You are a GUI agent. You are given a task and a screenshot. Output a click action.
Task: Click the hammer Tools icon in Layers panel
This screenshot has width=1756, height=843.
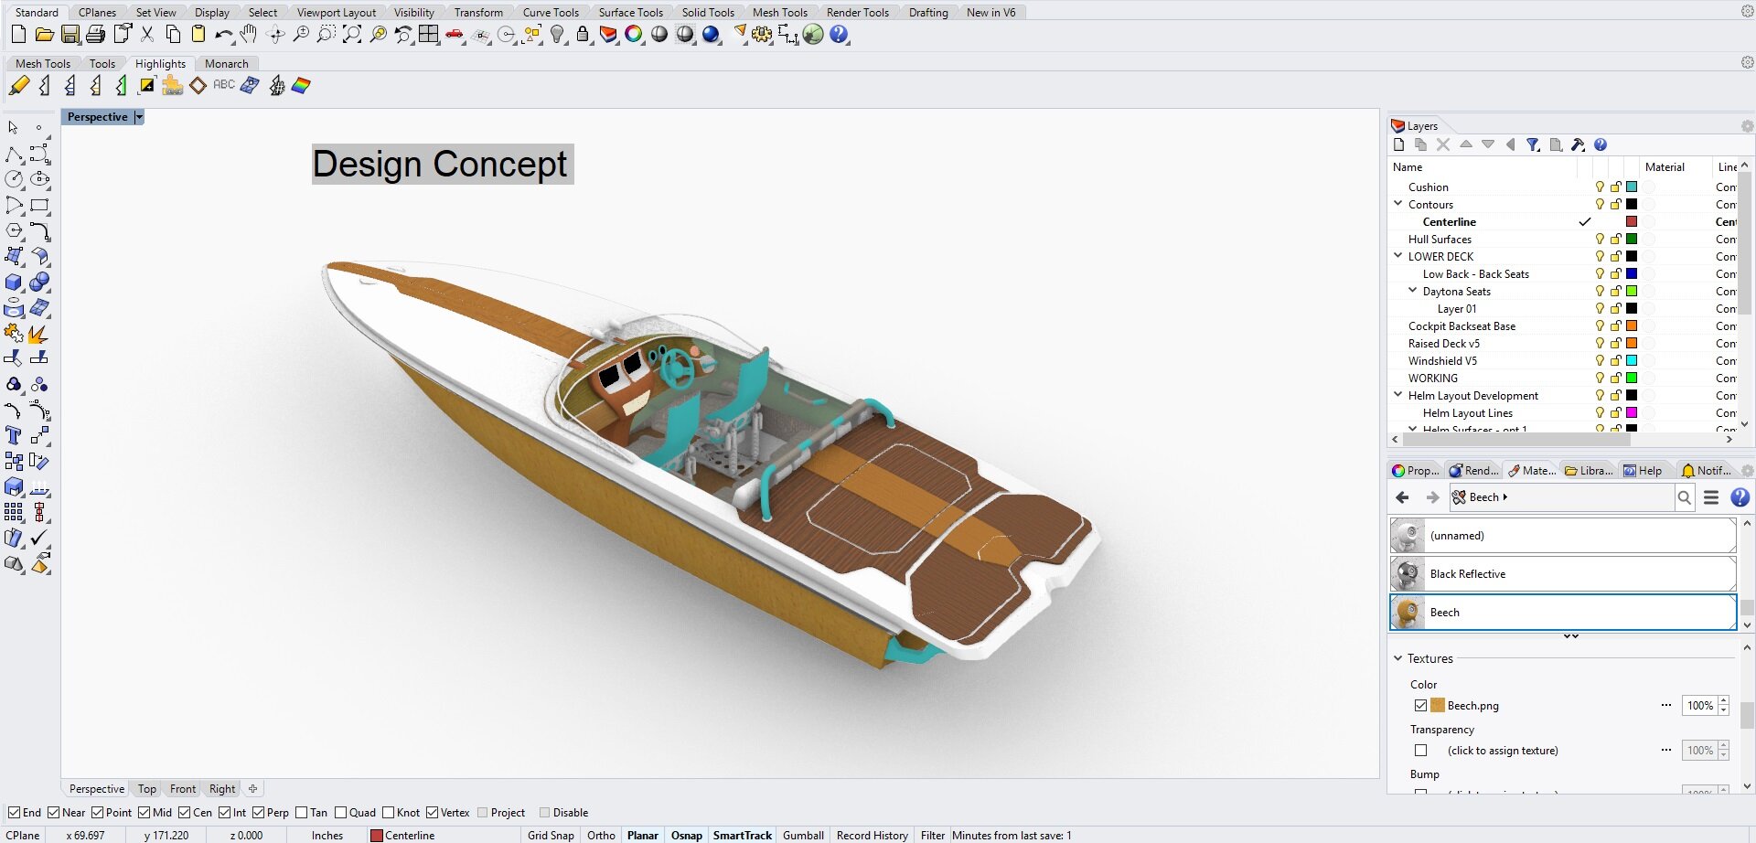[1578, 144]
